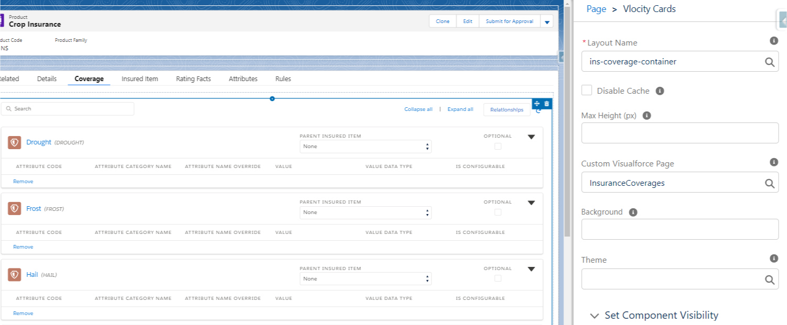Click the Expand all link
This screenshot has width=787, height=325.
pos(460,109)
